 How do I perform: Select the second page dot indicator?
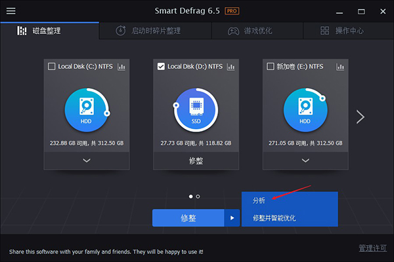coord(198,196)
